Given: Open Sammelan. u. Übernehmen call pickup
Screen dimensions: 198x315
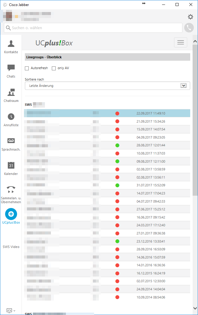Looking at the screenshot, I should pos(11,194).
